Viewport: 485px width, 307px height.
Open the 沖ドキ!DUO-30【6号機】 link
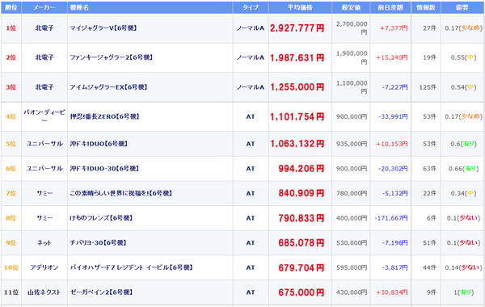(104, 169)
